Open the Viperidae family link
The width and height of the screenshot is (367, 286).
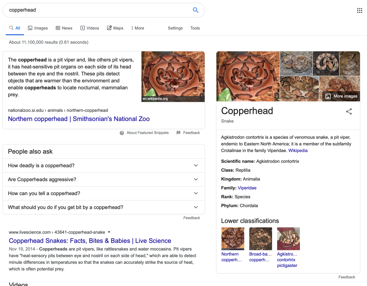(x=247, y=188)
